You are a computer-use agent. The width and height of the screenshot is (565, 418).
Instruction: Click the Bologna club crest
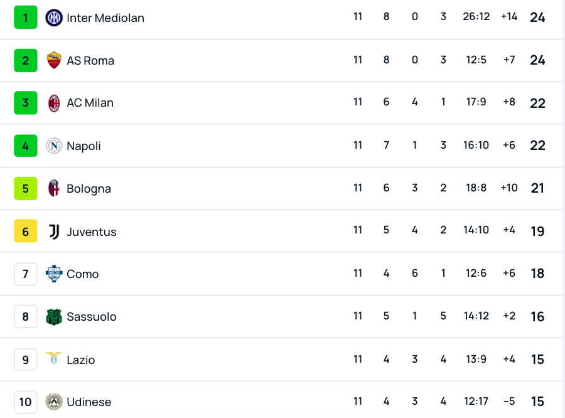[55, 188]
